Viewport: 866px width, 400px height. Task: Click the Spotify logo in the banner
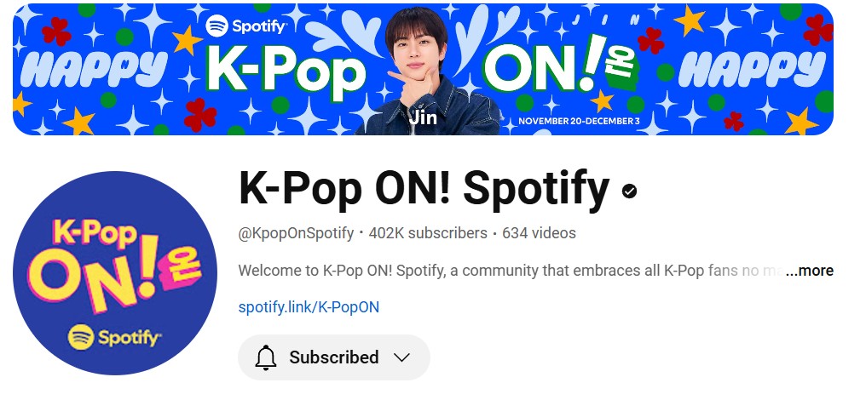point(245,26)
